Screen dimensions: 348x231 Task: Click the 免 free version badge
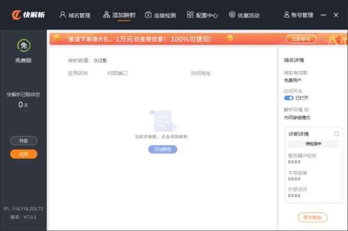pos(24,45)
